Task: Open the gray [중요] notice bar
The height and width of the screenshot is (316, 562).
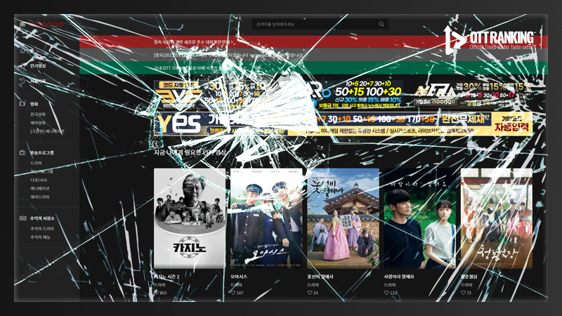Action: click(x=313, y=55)
